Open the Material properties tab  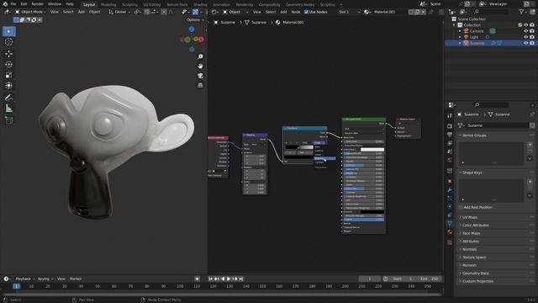pos(450,232)
